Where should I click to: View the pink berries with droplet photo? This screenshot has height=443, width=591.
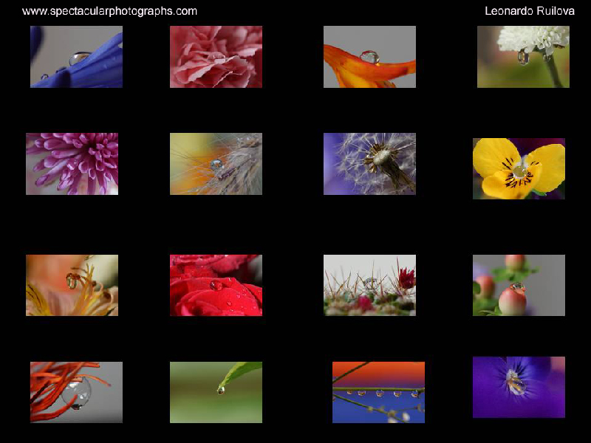519,285
